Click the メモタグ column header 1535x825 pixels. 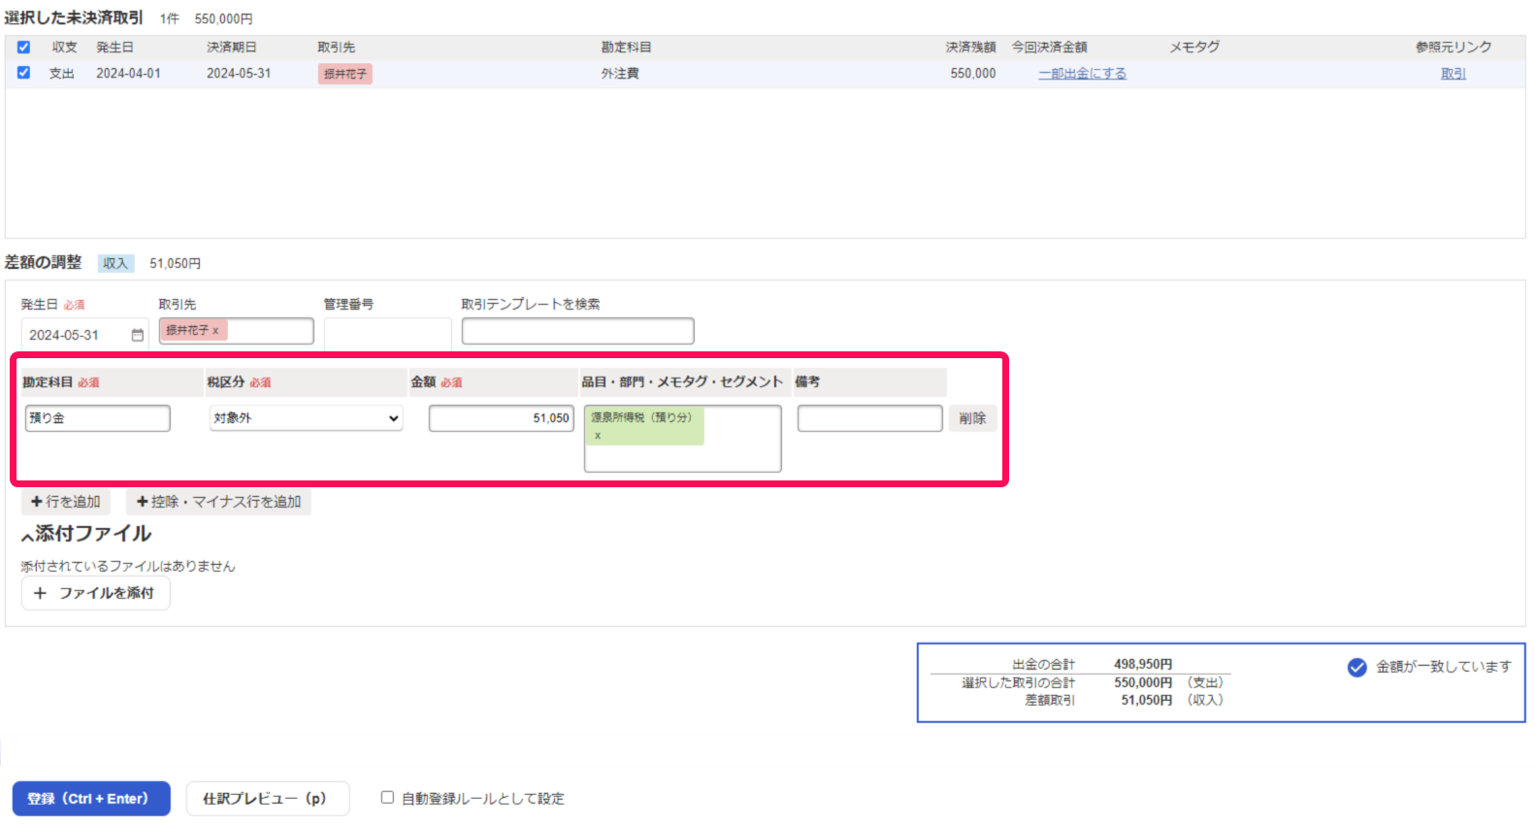pos(1194,48)
